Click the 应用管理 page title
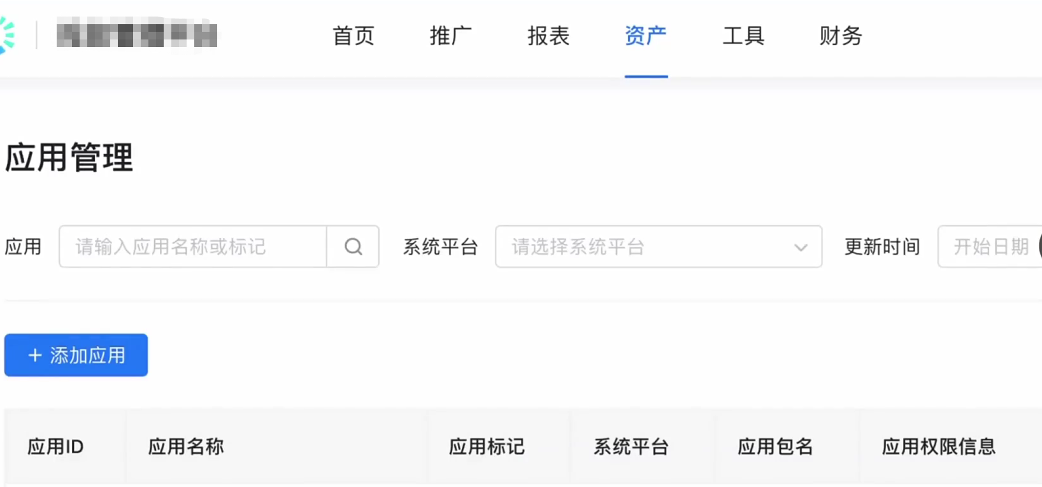This screenshot has height=487, width=1042. 69,157
